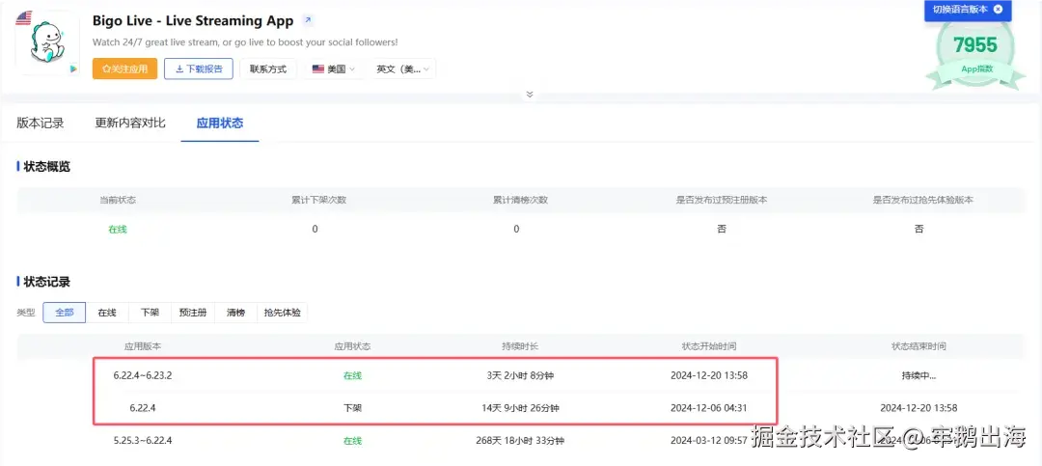Click the green 在线 current status value
The image size is (1042, 466).
(118, 230)
